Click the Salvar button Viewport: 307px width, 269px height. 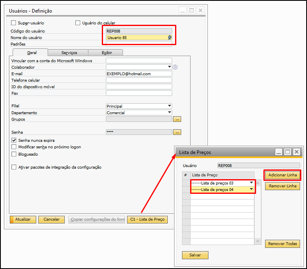point(195,255)
